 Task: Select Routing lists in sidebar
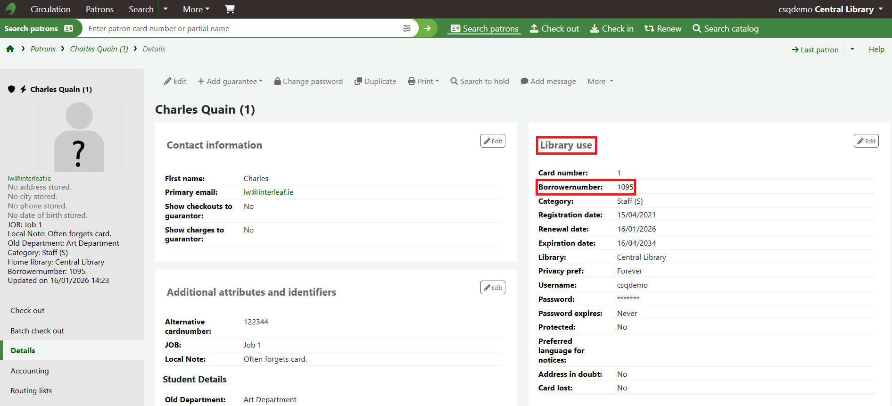point(31,391)
